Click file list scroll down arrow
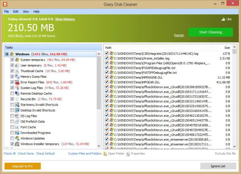241x174 pixels. pyautogui.click(x=234, y=147)
